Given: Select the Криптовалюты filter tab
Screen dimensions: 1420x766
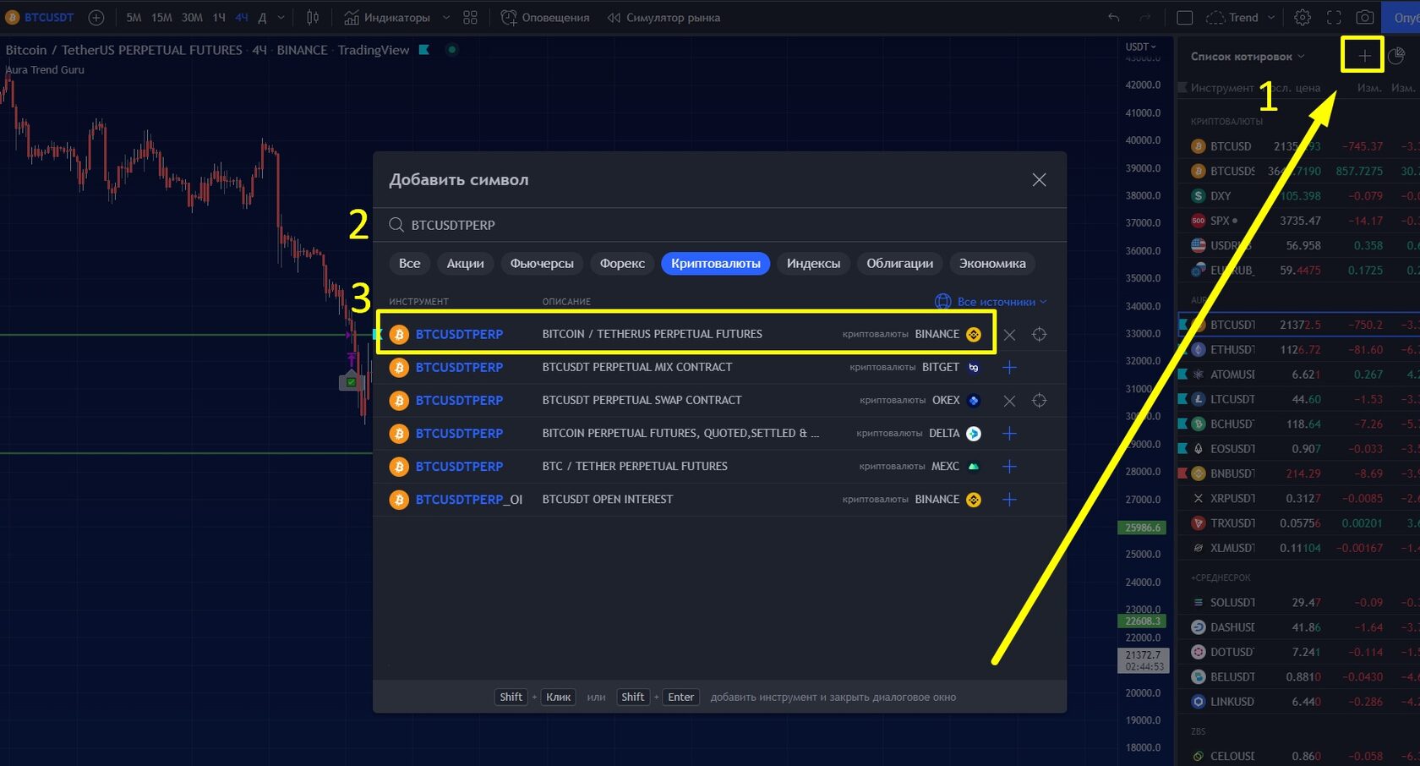Looking at the screenshot, I should pyautogui.click(x=716, y=264).
